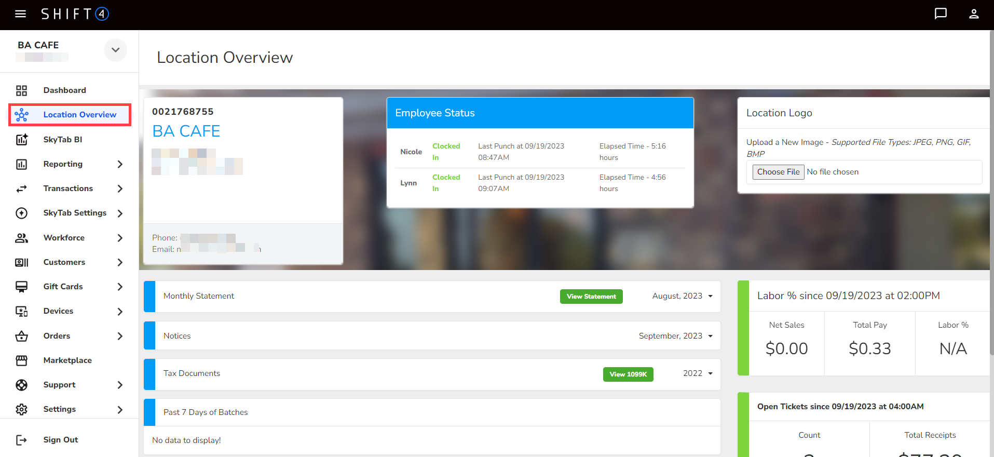Click the SkyTab BI chart icon
994x457 pixels.
click(21, 139)
